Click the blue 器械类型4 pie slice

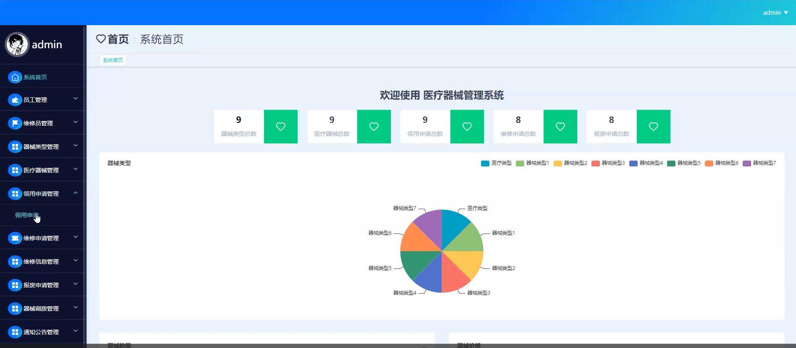(431, 277)
